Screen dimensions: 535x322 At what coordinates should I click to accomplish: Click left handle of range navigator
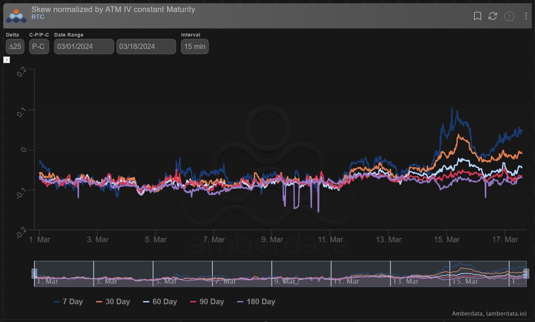click(34, 273)
